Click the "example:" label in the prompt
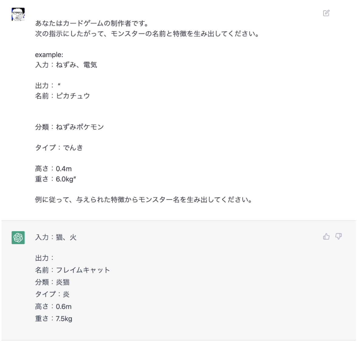This screenshot has height=350, width=364. 49,55
